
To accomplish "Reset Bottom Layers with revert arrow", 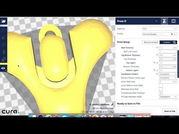I will 154,70.
